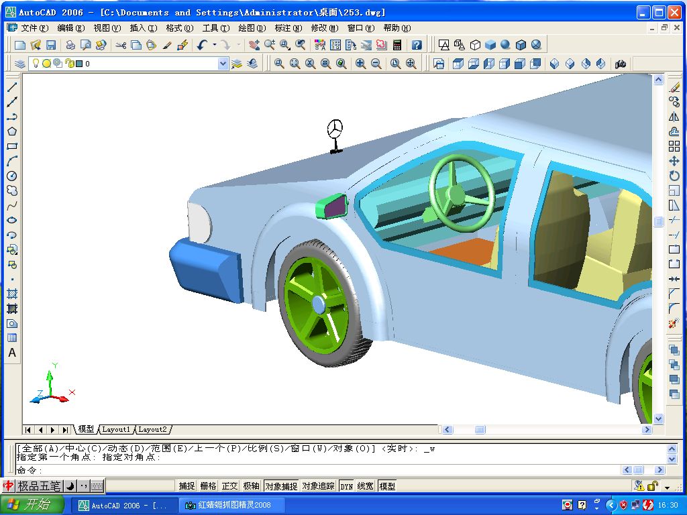Toggle 线宽 lineweight display

pyautogui.click(x=366, y=486)
